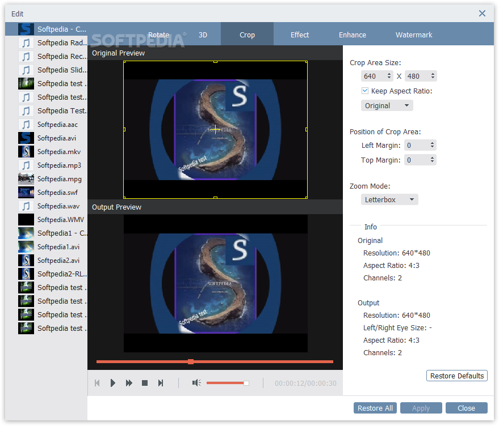Screen dimensions: 499x426
Task: Close the Edit dialog with X
Action: click(x=482, y=14)
